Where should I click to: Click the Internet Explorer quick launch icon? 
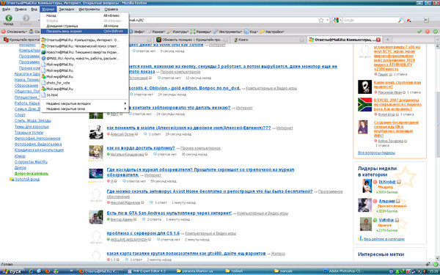coord(31,271)
